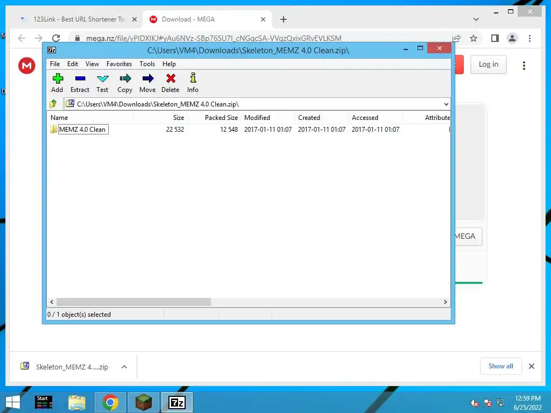Share this page via Chrome share icon
Screen dimensions: 551x413
(x=456, y=38)
